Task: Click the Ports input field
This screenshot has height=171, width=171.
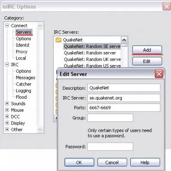Action: coord(124,108)
